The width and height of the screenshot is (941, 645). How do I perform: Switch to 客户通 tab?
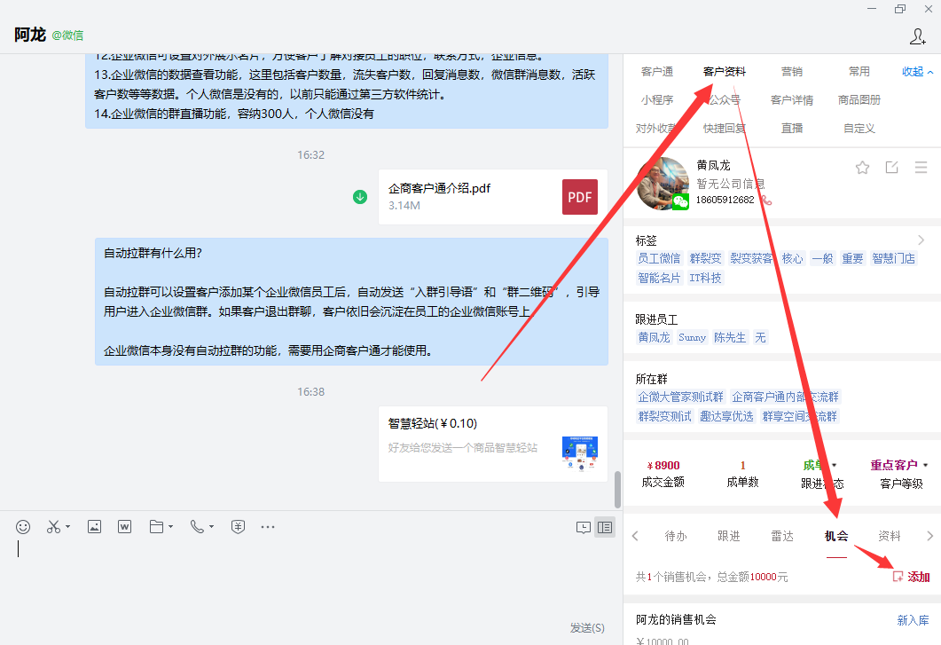click(x=657, y=72)
